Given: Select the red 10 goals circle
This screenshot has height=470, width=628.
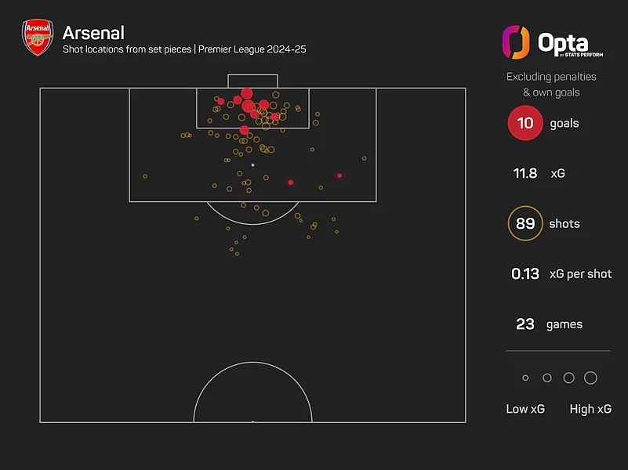Looking at the screenshot, I should pos(525,124).
